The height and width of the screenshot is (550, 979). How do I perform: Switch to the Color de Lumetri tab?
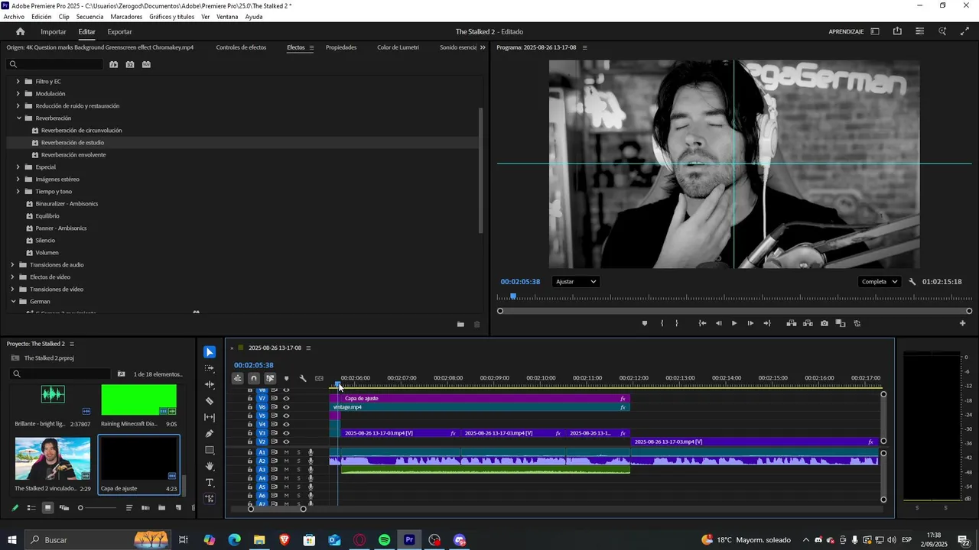click(x=398, y=47)
